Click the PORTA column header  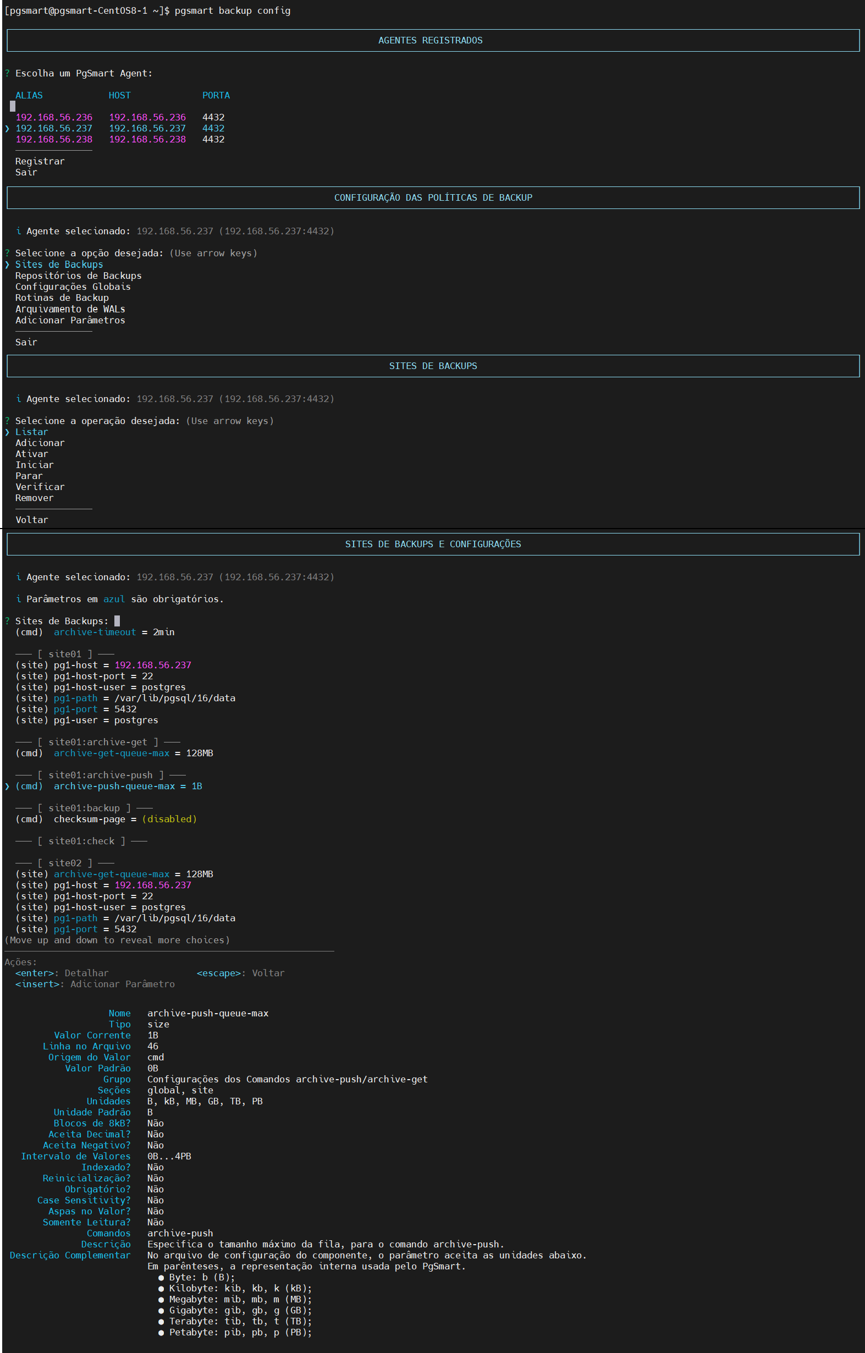(x=216, y=96)
